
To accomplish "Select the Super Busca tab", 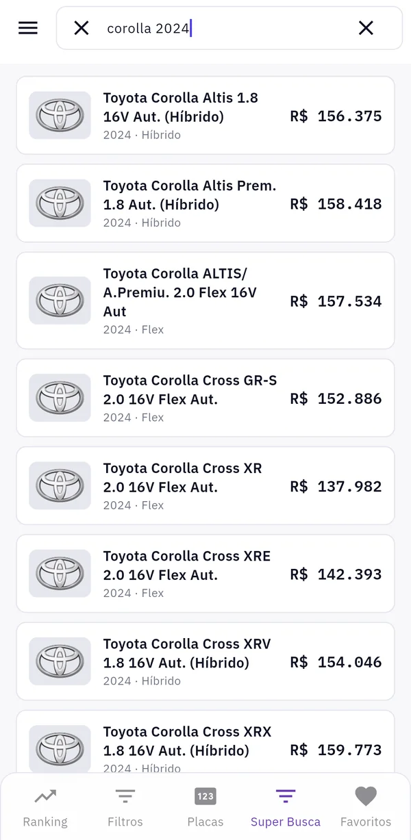I will coord(286,808).
